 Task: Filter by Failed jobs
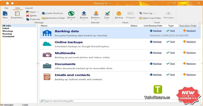(x=6, y=28)
